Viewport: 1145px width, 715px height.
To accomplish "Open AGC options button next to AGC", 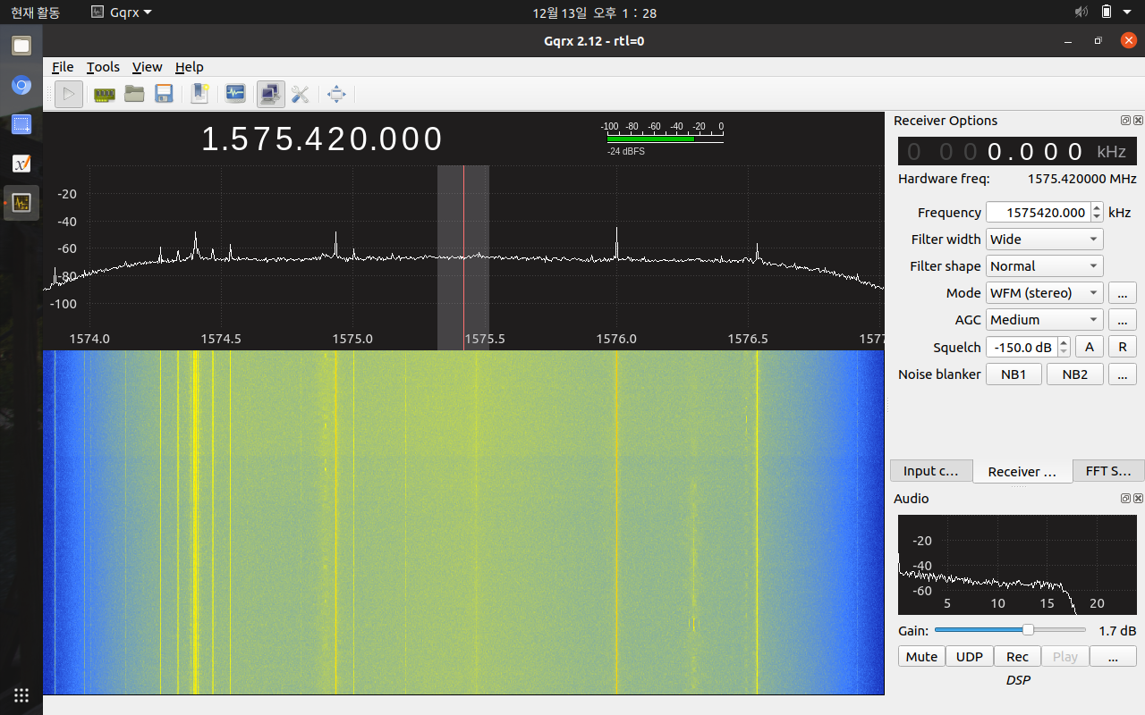I will tap(1123, 320).
